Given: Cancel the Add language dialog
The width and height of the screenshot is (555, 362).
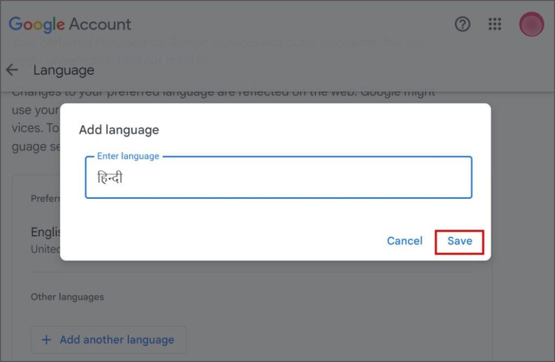Looking at the screenshot, I should (x=404, y=241).
